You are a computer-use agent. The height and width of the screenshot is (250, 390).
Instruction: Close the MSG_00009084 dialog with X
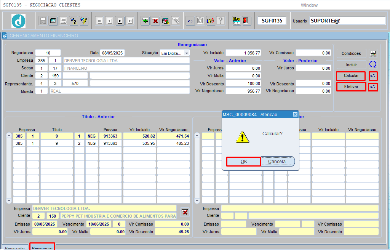click(x=295, y=114)
